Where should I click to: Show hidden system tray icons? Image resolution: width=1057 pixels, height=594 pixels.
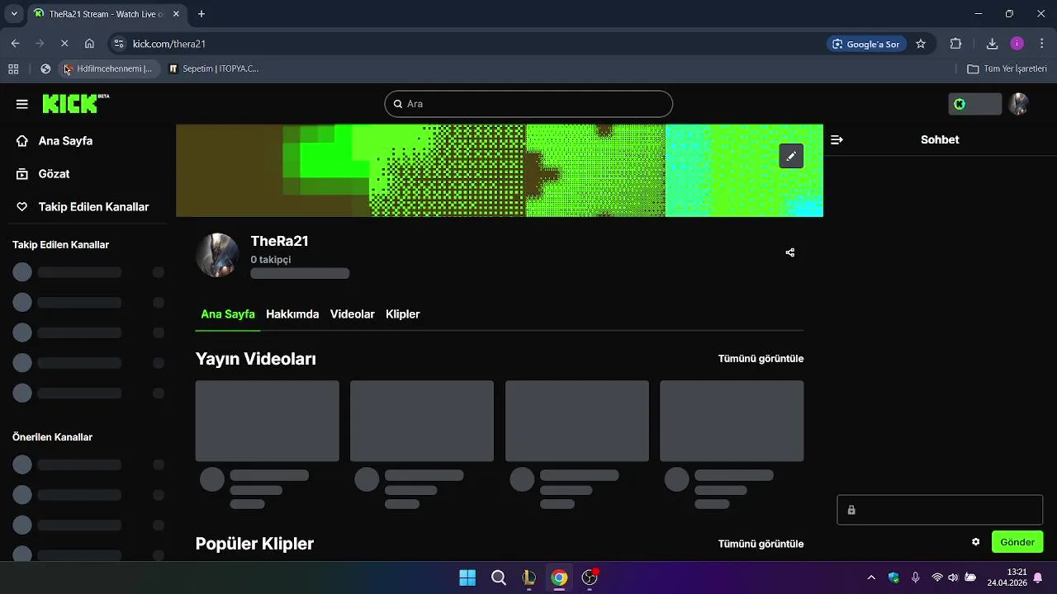click(871, 577)
